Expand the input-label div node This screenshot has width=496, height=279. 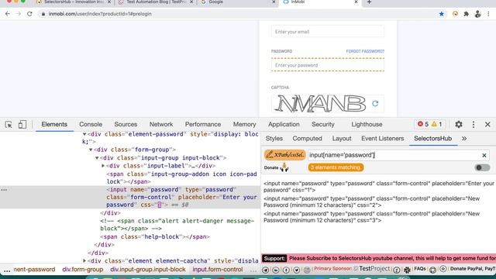click(103, 166)
